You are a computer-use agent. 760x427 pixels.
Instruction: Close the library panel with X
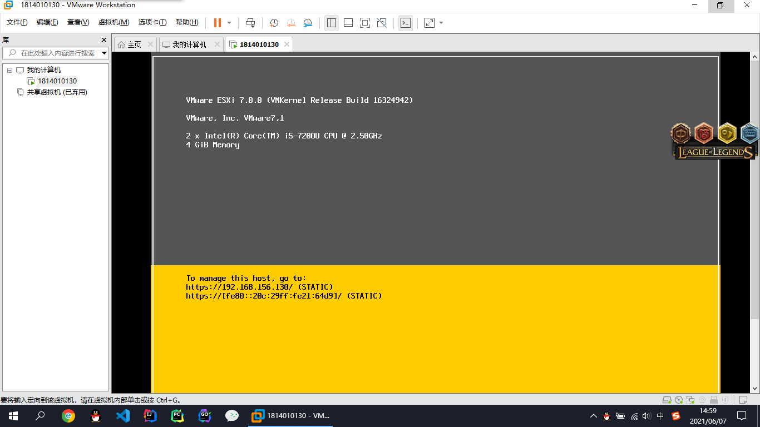point(103,40)
